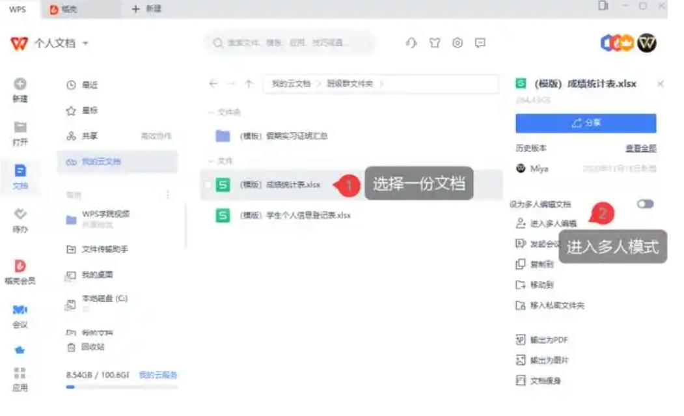Viewport: 684px width, 416px height.
Task: Go forward with the right arrow
Action: click(232, 83)
